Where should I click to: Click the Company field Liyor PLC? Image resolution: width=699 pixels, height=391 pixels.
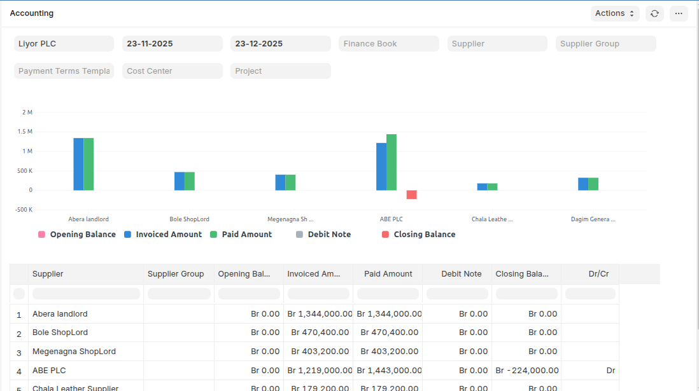[x=64, y=44]
